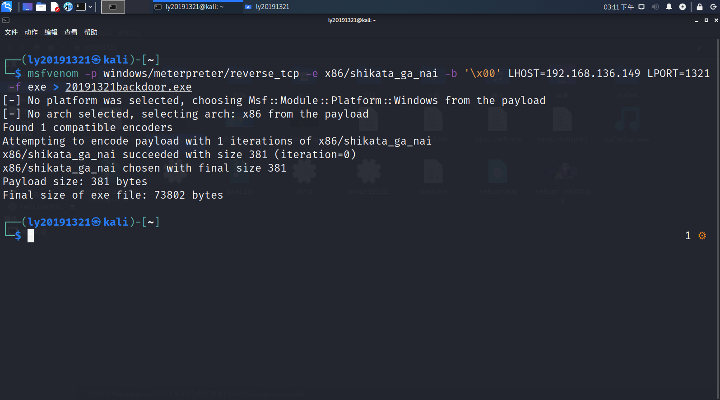Click 'chosen with final size 381' line
720x400 pixels.
(x=144, y=168)
